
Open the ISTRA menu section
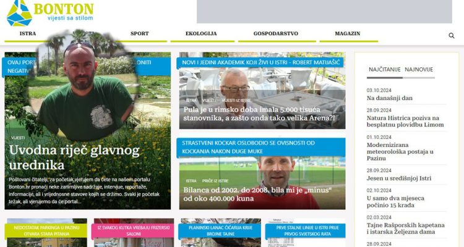pos(28,34)
